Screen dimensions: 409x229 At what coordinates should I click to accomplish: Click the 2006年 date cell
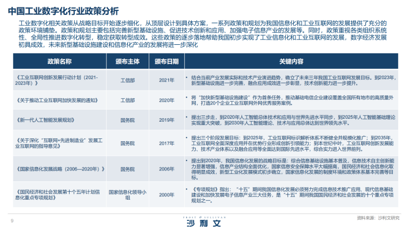point(166,169)
